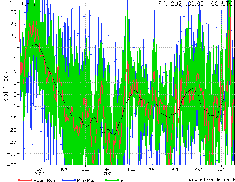
Task: Click the y-axis value -25
Action: [11, 142]
